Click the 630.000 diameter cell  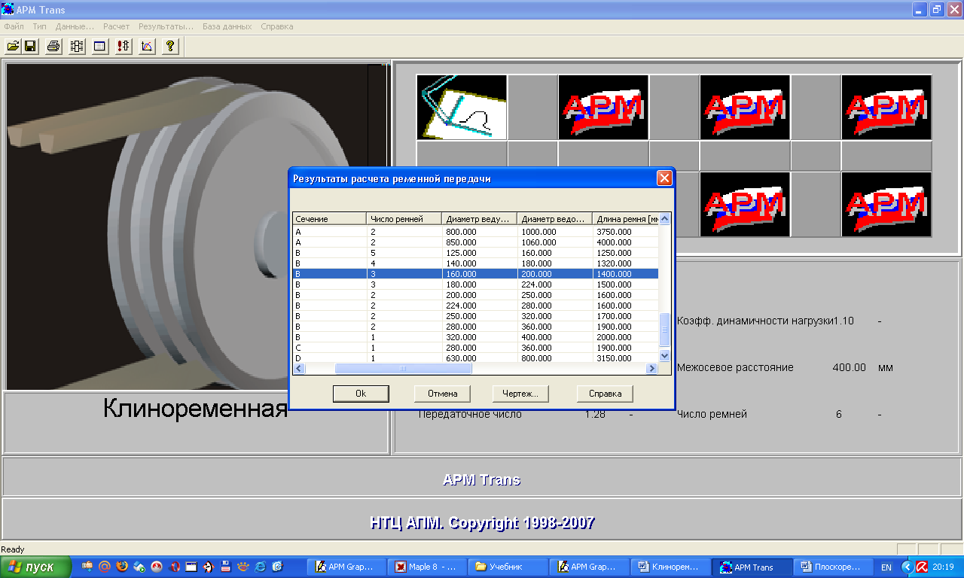pyautogui.click(x=480, y=358)
